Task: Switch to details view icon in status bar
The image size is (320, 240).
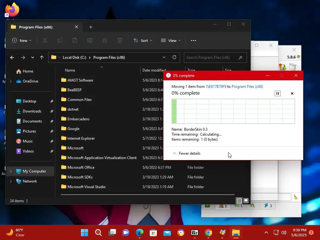Action: (239, 201)
